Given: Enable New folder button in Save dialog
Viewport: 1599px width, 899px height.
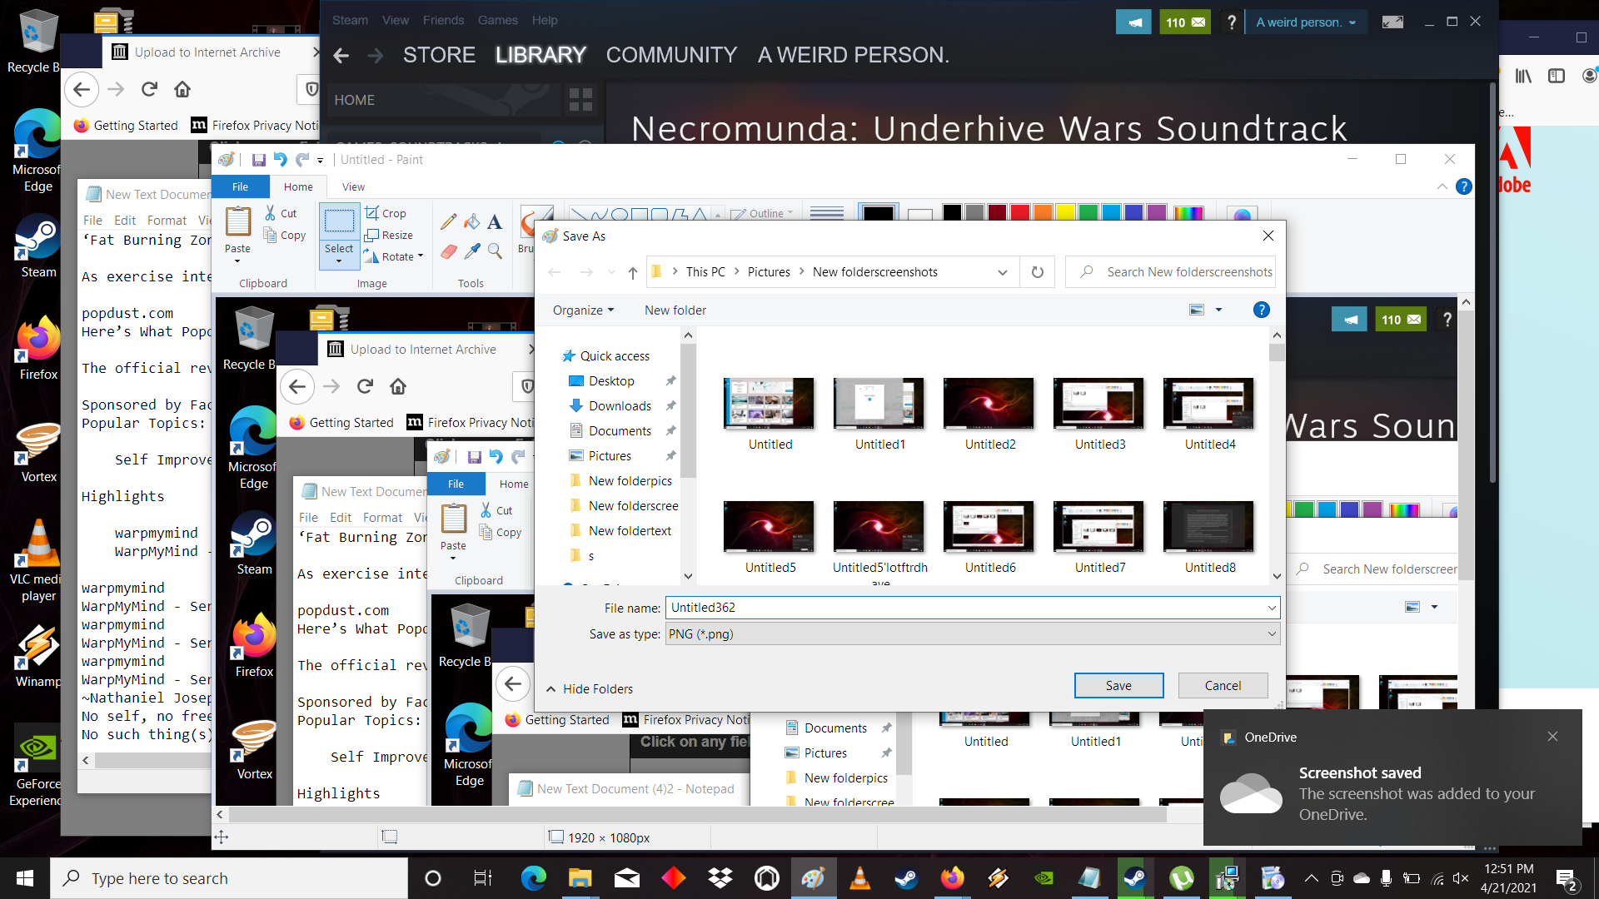Looking at the screenshot, I should coord(675,309).
